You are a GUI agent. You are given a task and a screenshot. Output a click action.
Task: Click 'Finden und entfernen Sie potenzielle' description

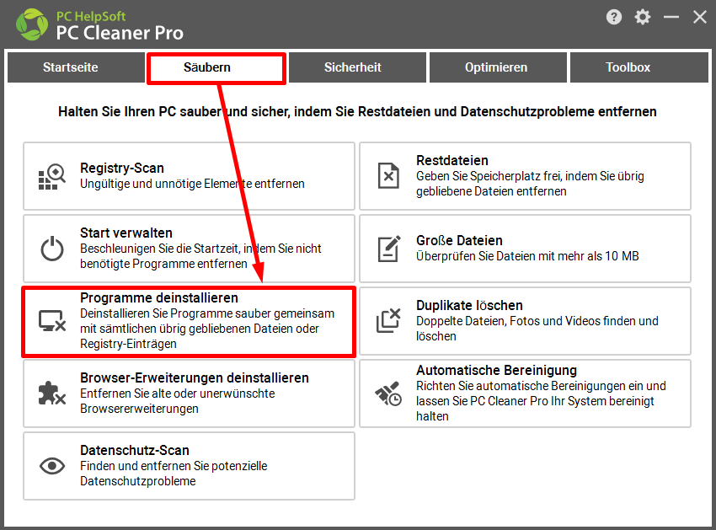(x=174, y=474)
